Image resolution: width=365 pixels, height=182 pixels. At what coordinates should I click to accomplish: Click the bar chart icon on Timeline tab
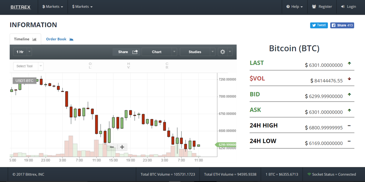coord(35,39)
